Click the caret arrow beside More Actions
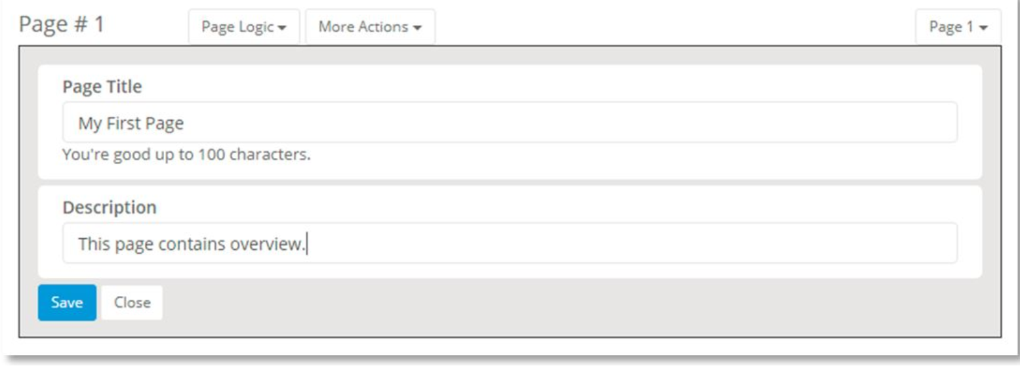The height and width of the screenshot is (372, 1020). (417, 28)
